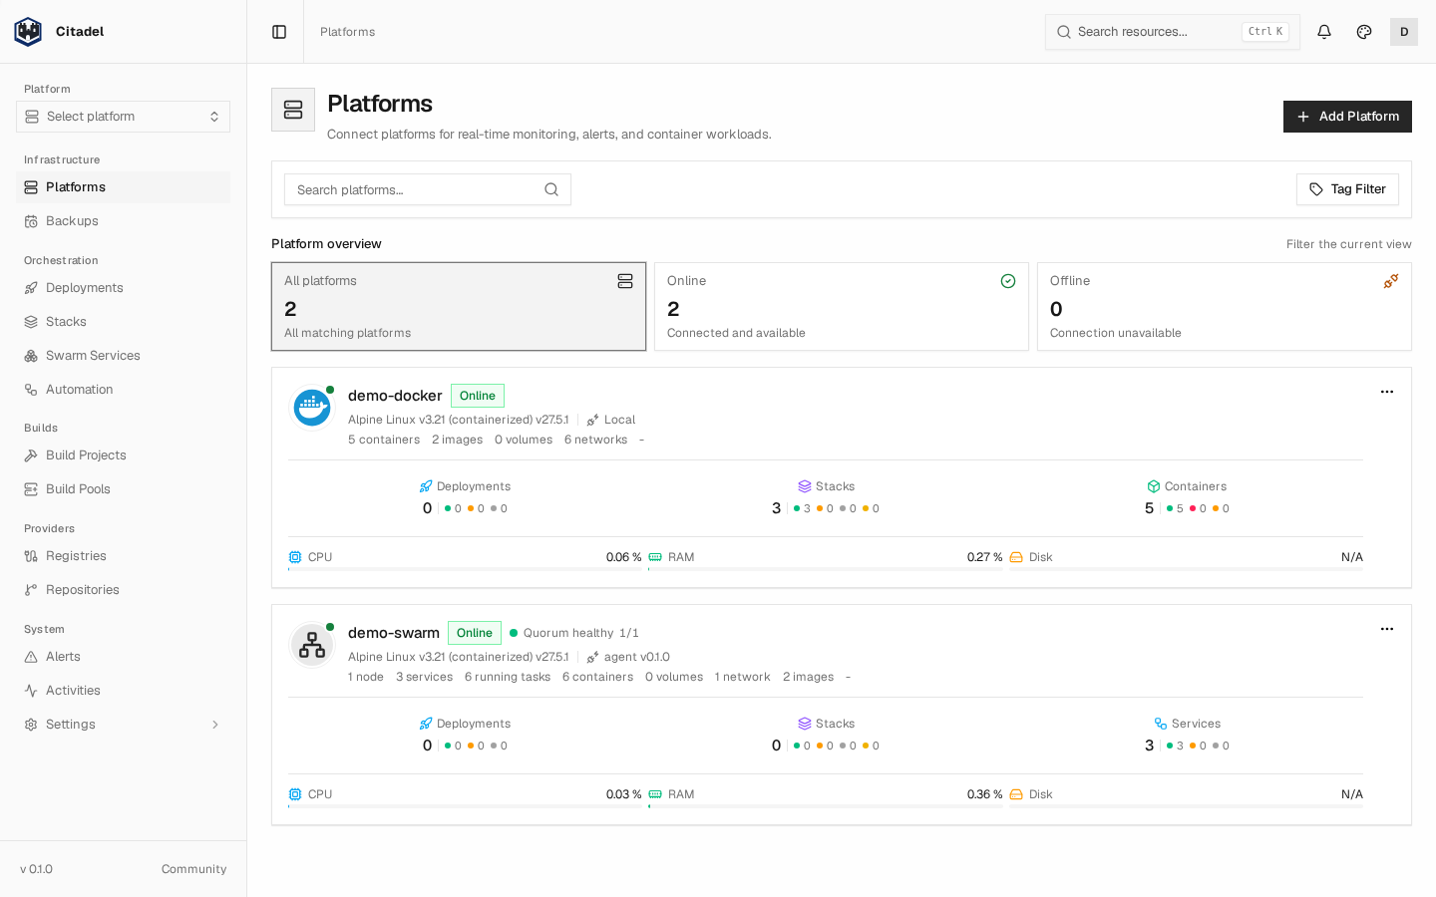Filter by Online platforms card
1436x897 pixels.
click(842, 307)
